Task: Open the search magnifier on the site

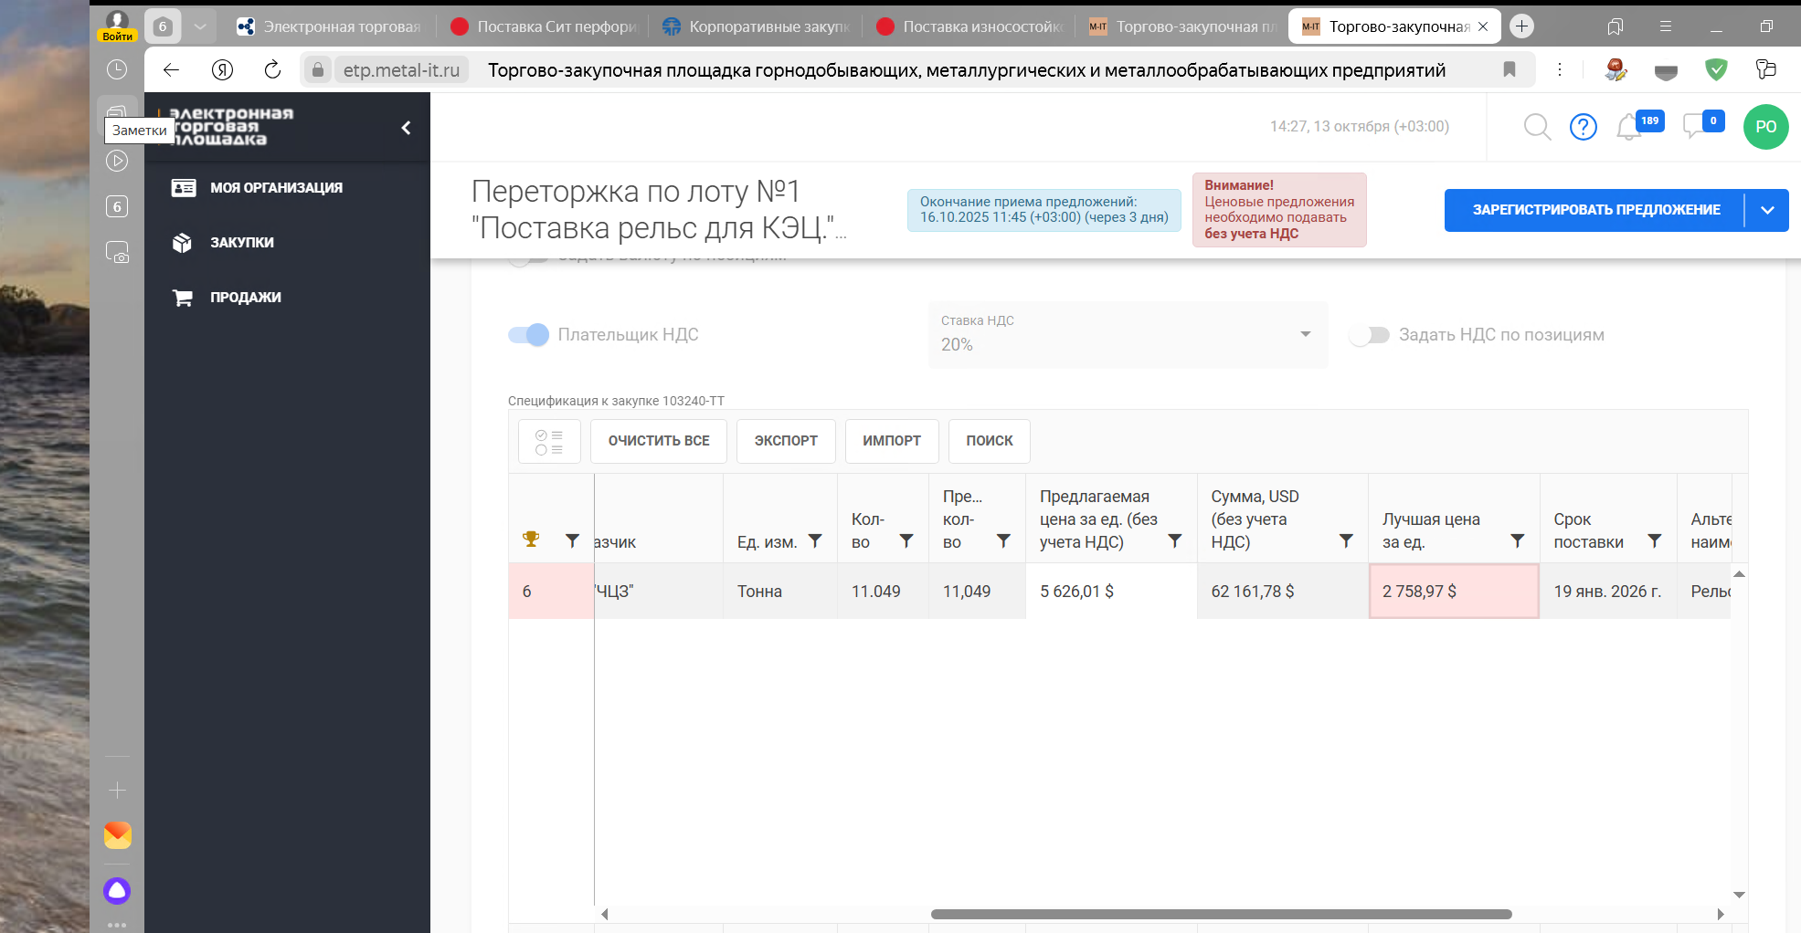Action: [1537, 127]
